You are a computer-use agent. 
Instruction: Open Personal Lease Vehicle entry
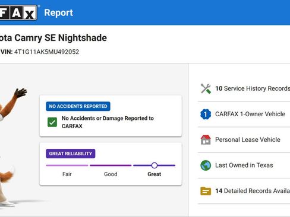(x=244, y=140)
